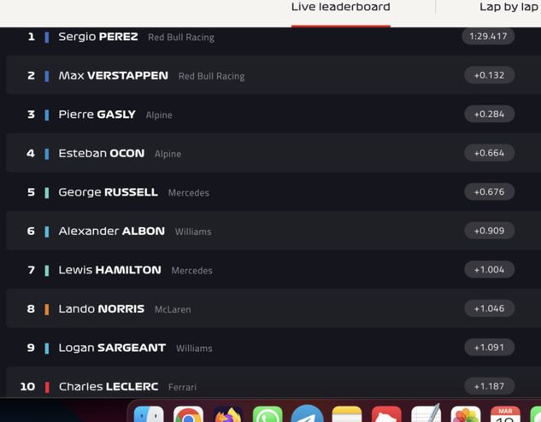Screen dimensions: 541x422
Task: Launch Google Chrome from the dock
Action: (188, 414)
